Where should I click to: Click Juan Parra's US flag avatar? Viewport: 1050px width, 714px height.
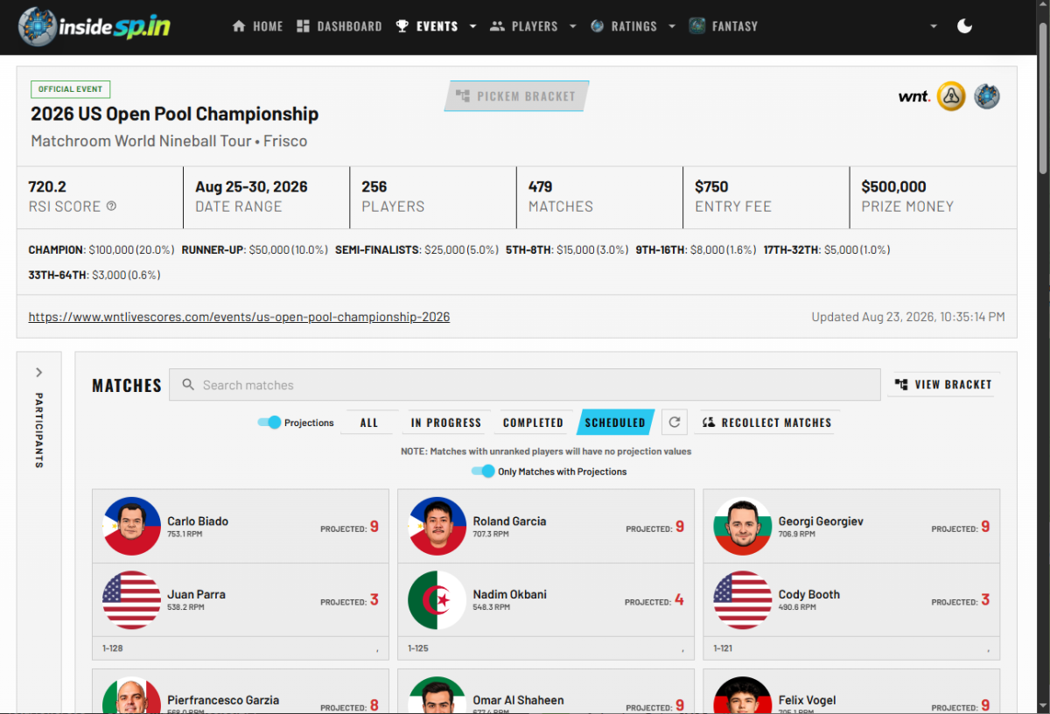coord(131,600)
